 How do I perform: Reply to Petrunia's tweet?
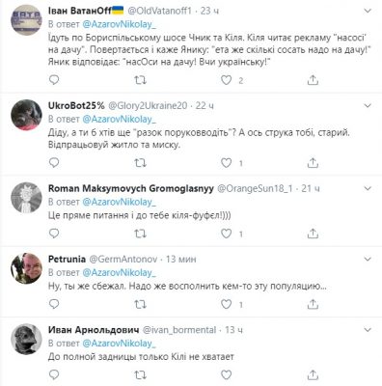[x=54, y=304]
